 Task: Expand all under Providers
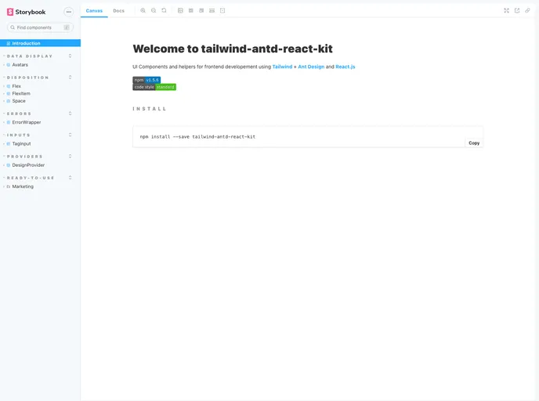pos(71,156)
